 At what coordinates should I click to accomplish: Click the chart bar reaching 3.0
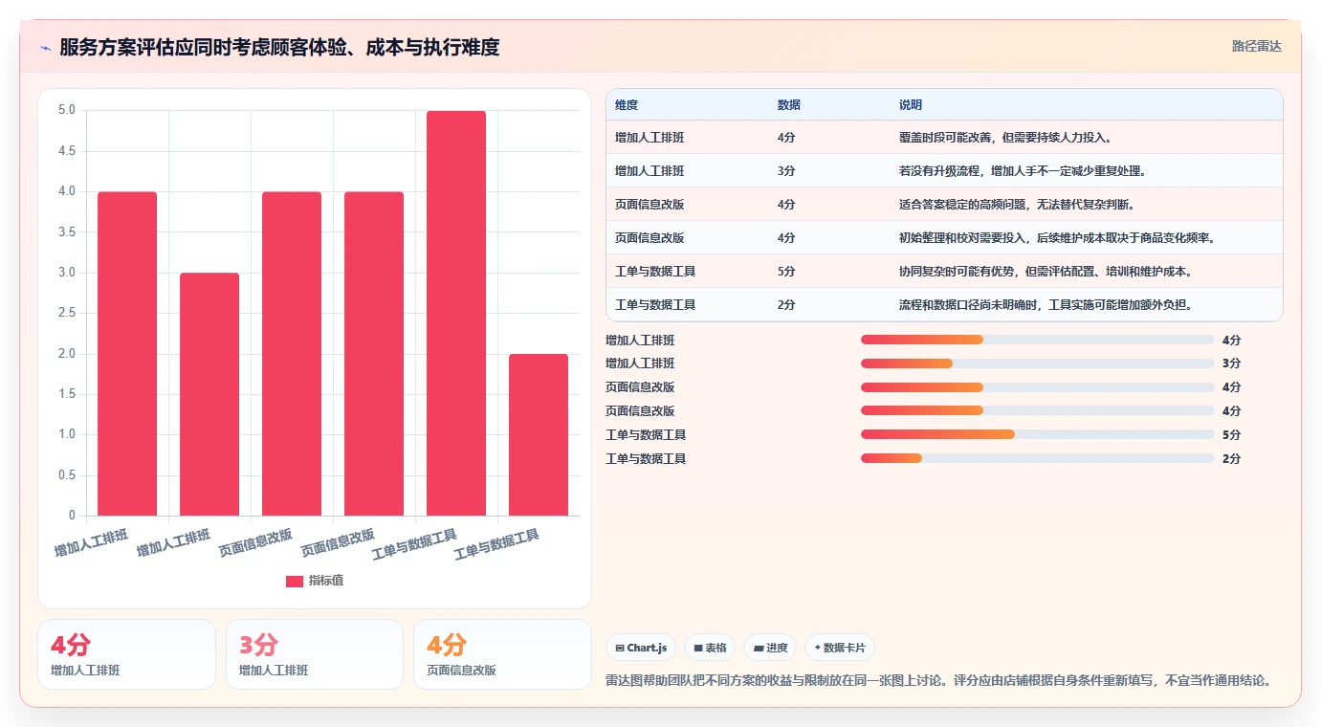click(209, 394)
